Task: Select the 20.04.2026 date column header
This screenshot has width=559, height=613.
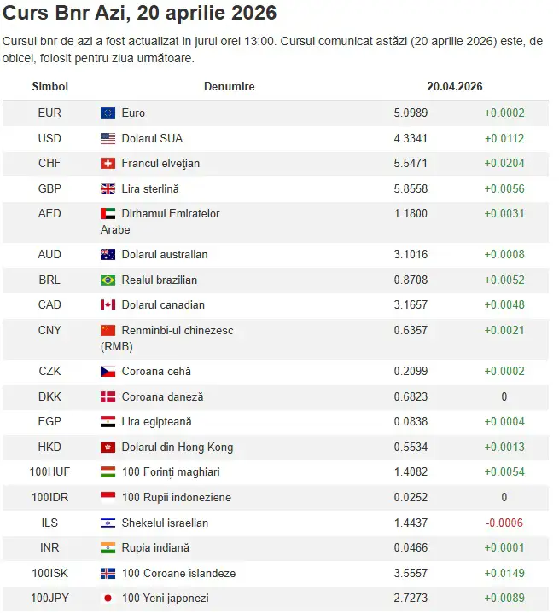Action: 455,86
